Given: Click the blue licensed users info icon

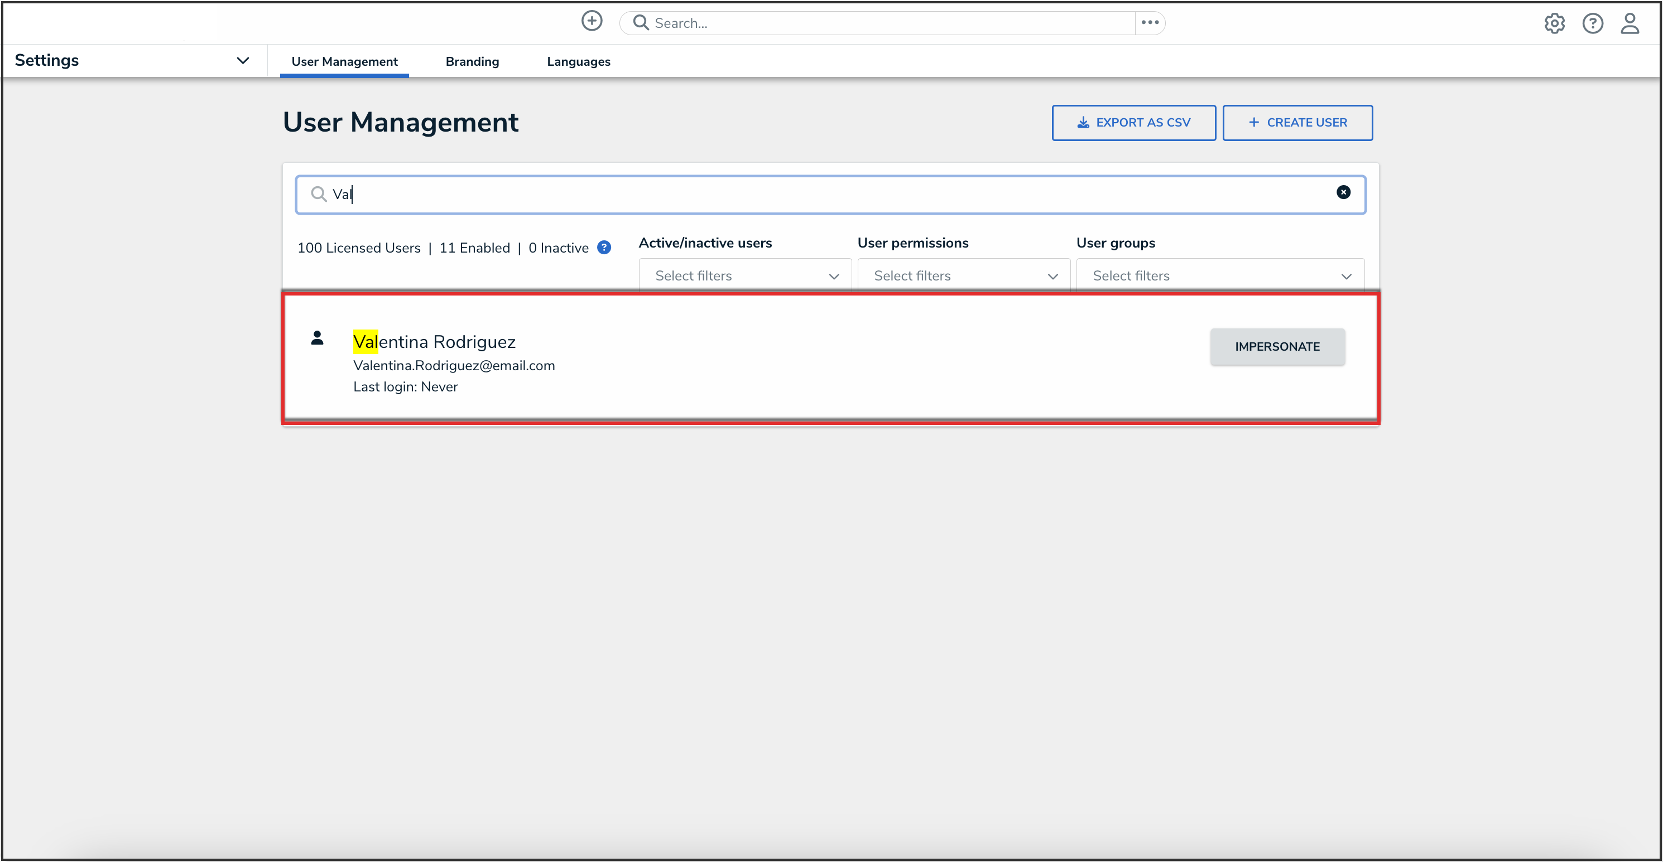Looking at the screenshot, I should click(x=604, y=248).
